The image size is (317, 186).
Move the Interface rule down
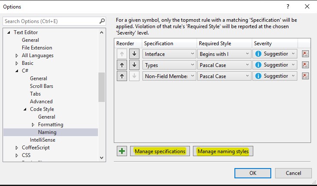[x=134, y=54]
